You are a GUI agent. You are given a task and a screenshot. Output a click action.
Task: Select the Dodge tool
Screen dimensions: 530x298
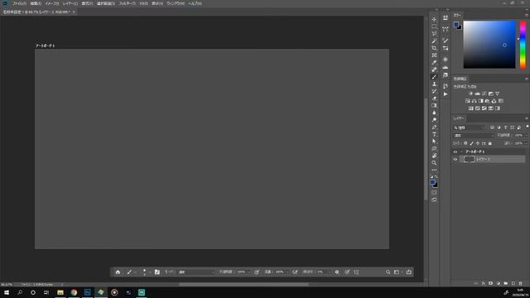pos(434,120)
